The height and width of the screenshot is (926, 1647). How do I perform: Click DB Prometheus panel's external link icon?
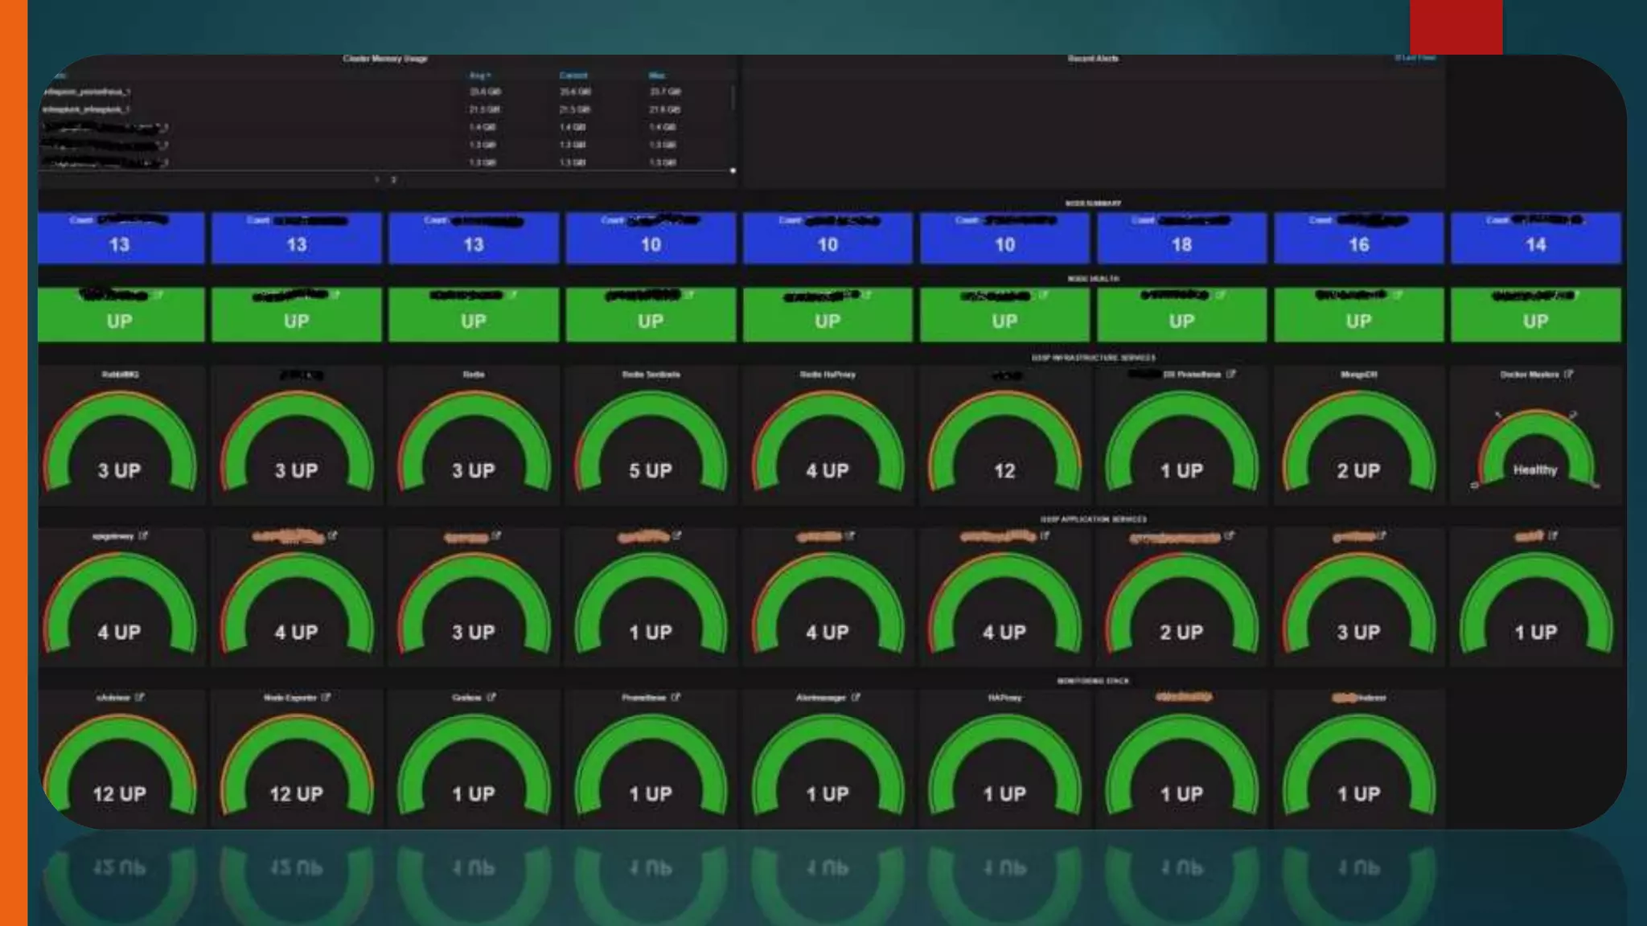1231,375
